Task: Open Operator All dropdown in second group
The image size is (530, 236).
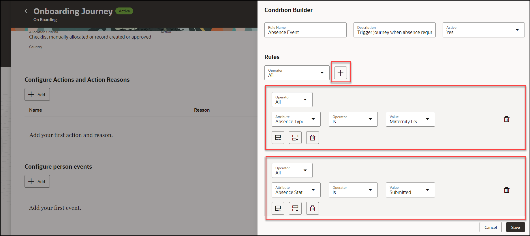Action: tap(292, 170)
